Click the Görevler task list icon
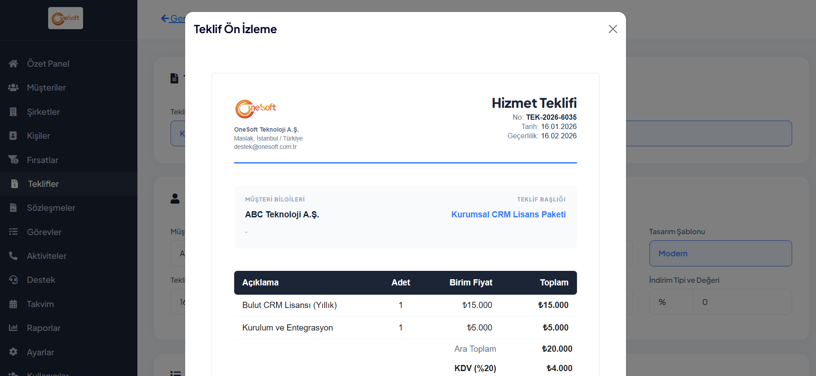816x376 pixels. click(x=13, y=232)
